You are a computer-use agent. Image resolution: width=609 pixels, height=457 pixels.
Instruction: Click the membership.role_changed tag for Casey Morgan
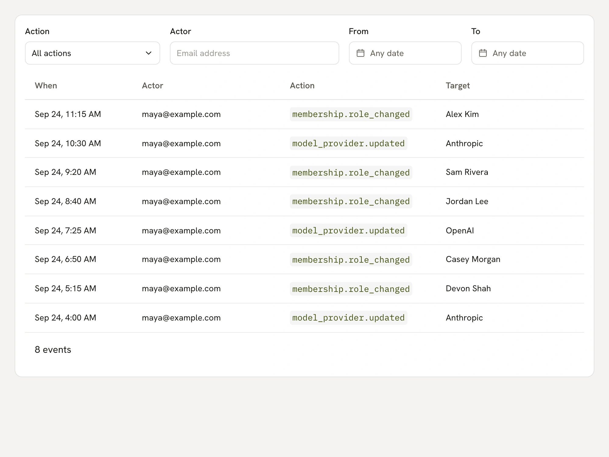(x=351, y=260)
